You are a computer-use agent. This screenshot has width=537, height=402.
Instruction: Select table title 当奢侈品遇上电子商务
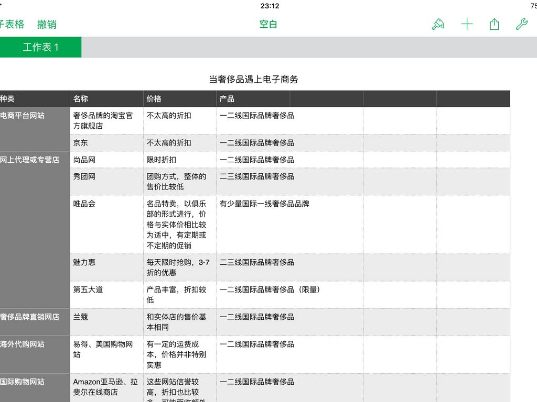[x=253, y=80]
